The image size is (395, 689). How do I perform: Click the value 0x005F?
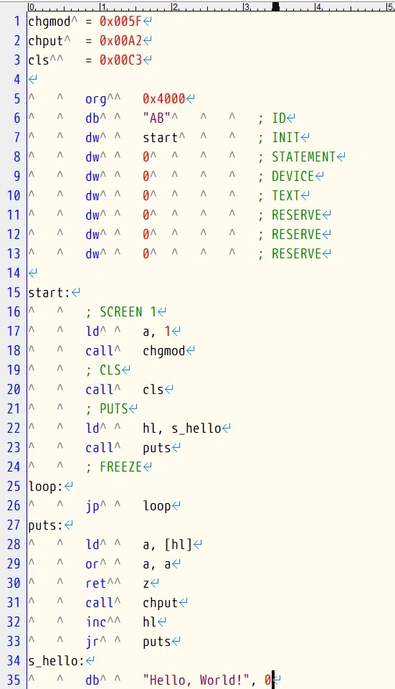pos(120,21)
